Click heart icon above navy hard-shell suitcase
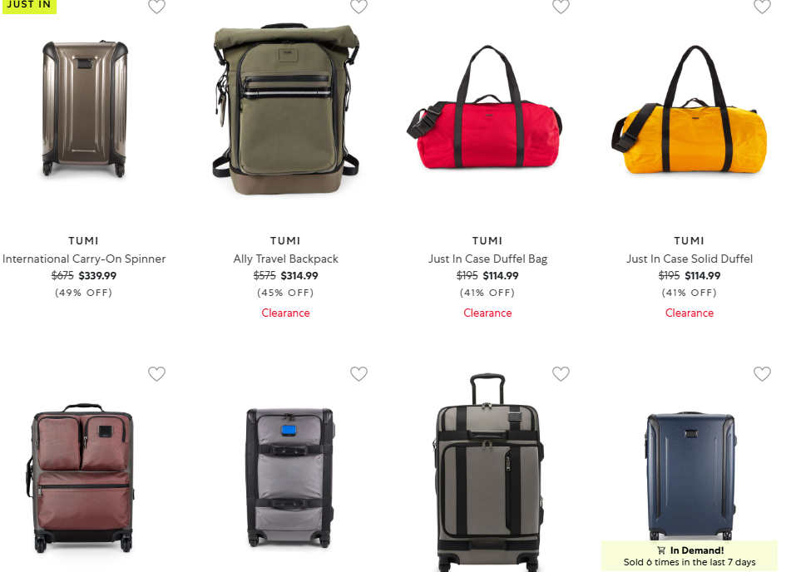796x572 pixels. click(x=762, y=373)
